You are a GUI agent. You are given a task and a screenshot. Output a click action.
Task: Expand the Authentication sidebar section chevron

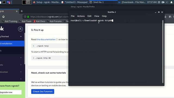(x=21, y=72)
